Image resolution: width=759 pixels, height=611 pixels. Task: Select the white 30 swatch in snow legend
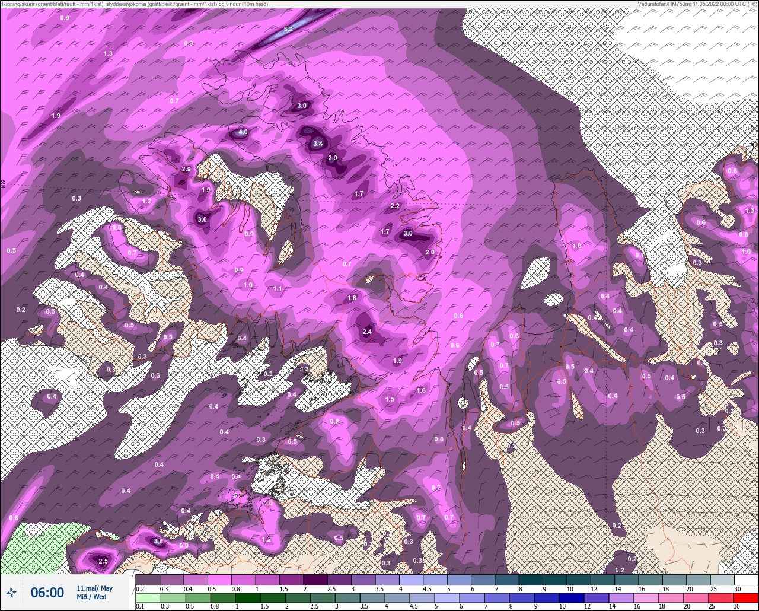pyautogui.click(x=746, y=580)
